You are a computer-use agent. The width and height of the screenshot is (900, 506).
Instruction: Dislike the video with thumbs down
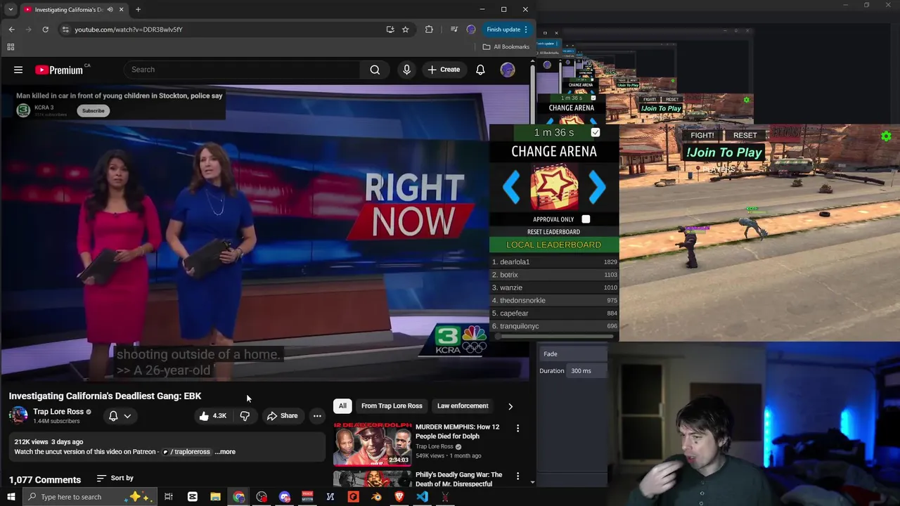click(x=245, y=415)
